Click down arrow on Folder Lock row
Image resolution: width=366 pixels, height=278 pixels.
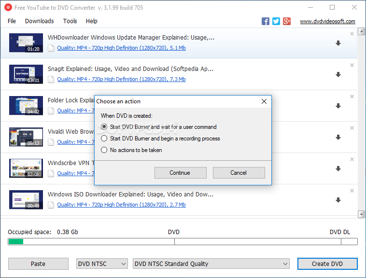coord(338,106)
